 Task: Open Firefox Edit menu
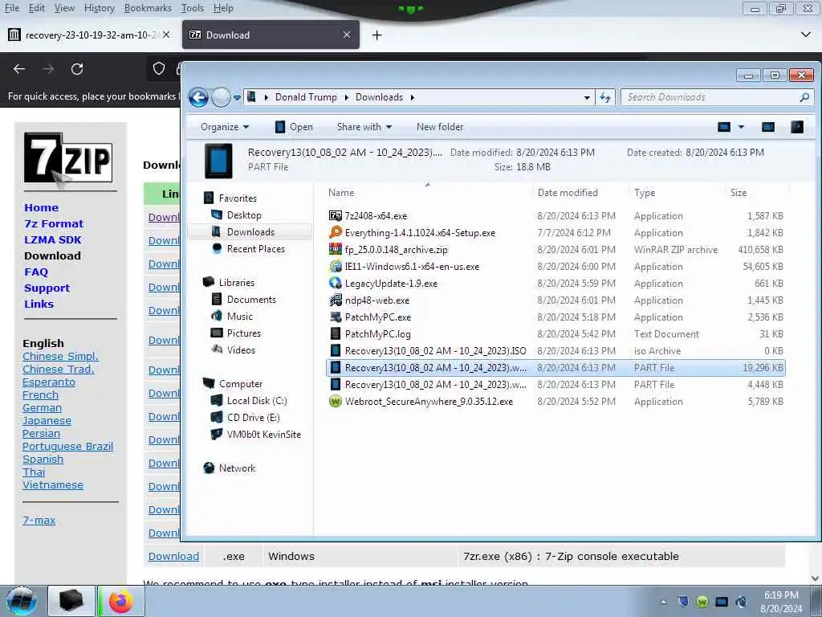point(37,8)
